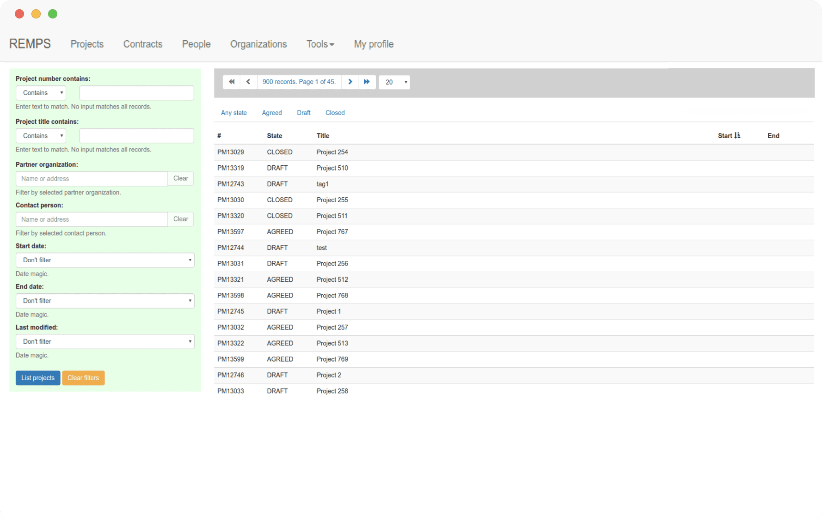Open My profile
The width and height of the screenshot is (822, 521).
(x=374, y=44)
